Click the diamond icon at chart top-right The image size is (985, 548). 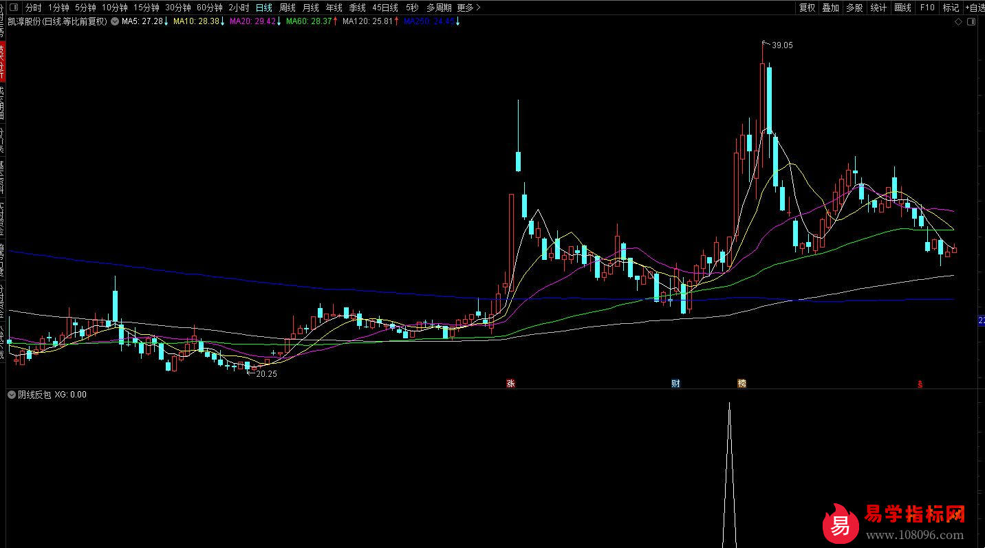(958, 22)
